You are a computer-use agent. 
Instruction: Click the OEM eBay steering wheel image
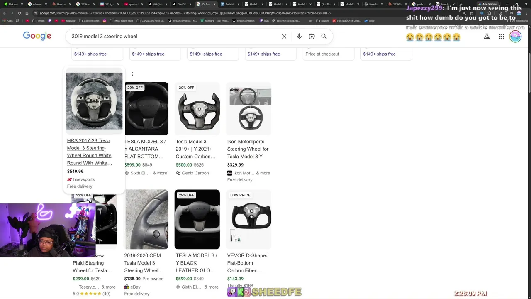(x=146, y=219)
